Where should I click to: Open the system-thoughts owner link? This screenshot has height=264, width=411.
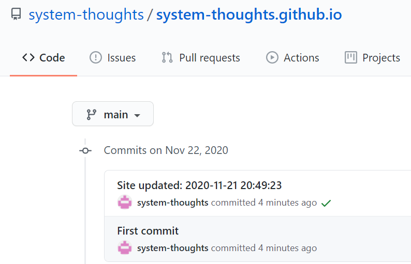pyautogui.click(x=86, y=14)
